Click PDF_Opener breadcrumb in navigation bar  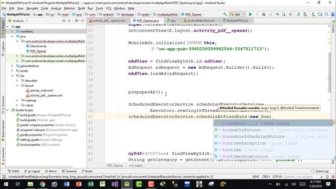point(191,15)
